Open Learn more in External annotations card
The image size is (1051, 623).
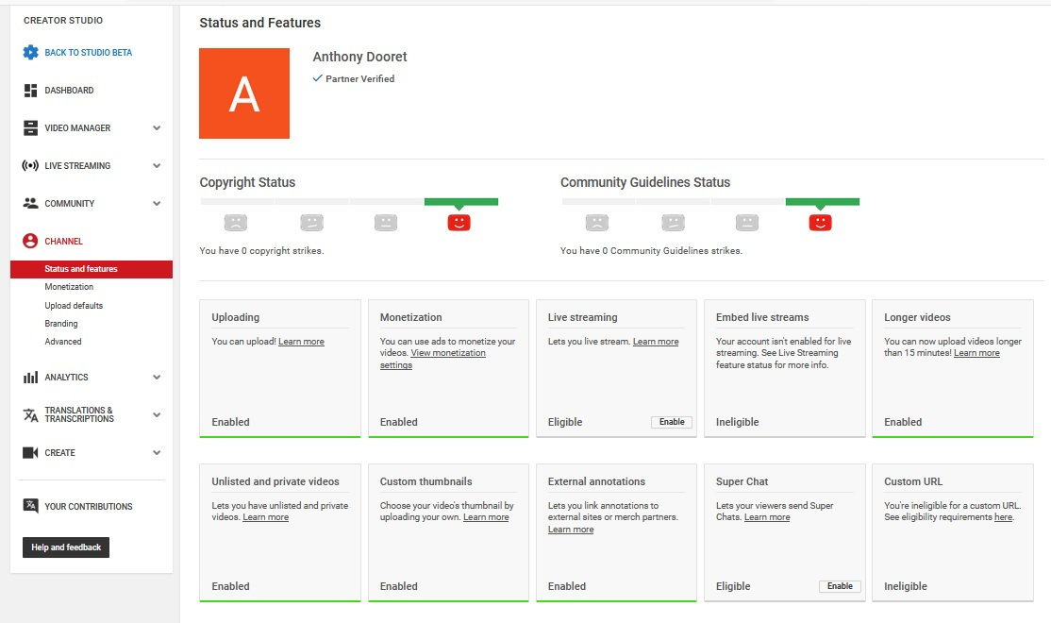coord(571,530)
